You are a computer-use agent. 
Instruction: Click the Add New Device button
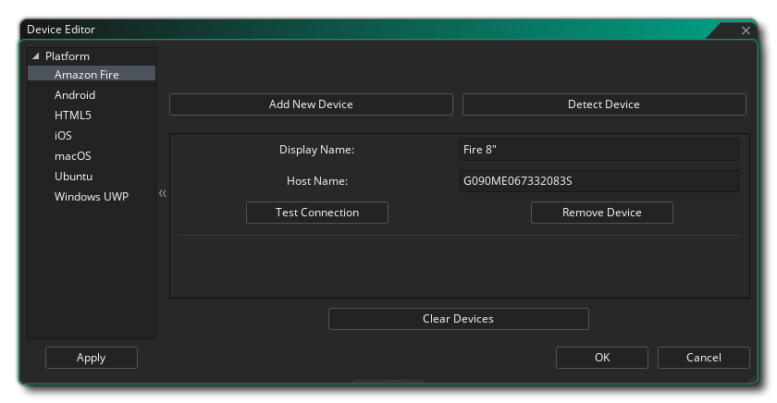coord(311,104)
